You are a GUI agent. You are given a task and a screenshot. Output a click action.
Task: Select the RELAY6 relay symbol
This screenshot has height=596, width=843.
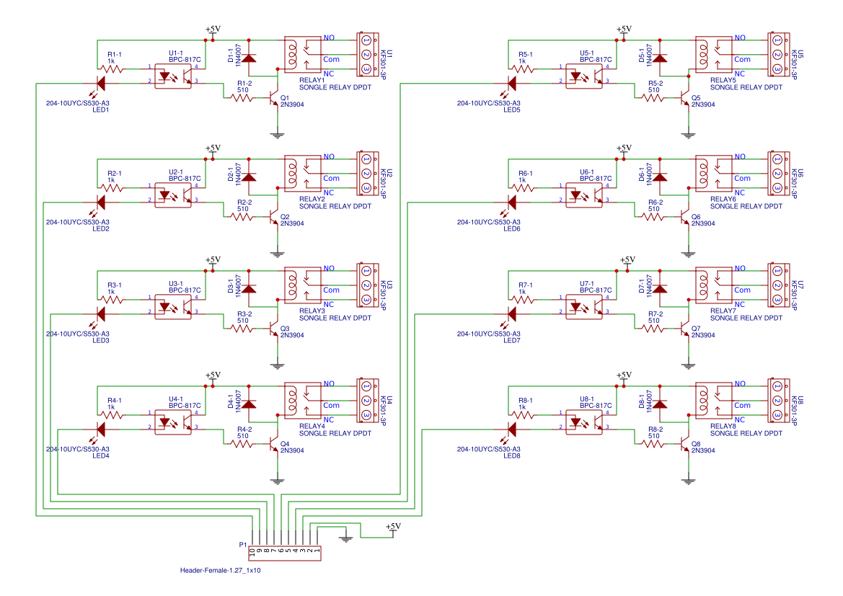(x=714, y=173)
